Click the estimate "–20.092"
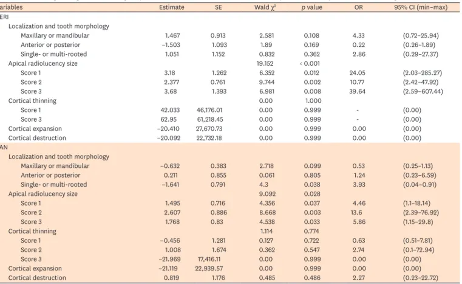The height and width of the screenshot is (284, 462). pos(169,138)
